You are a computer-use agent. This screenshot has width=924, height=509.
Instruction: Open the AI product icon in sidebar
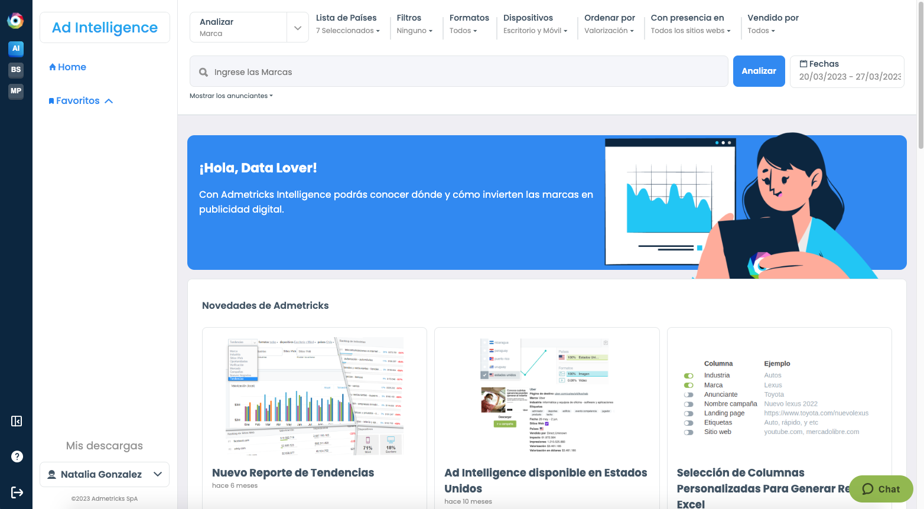tap(16, 48)
